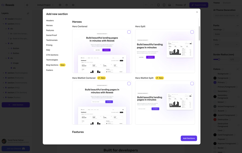Click the code icon beside Fonts heading

238,26
